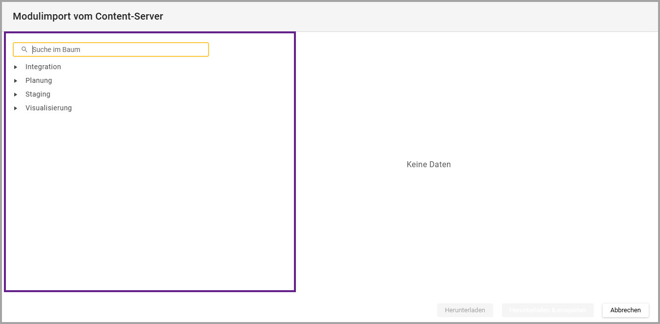Click blank space above the 'Keine Daten' message
660x324 pixels.
pyautogui.click(x=428, y=98)
